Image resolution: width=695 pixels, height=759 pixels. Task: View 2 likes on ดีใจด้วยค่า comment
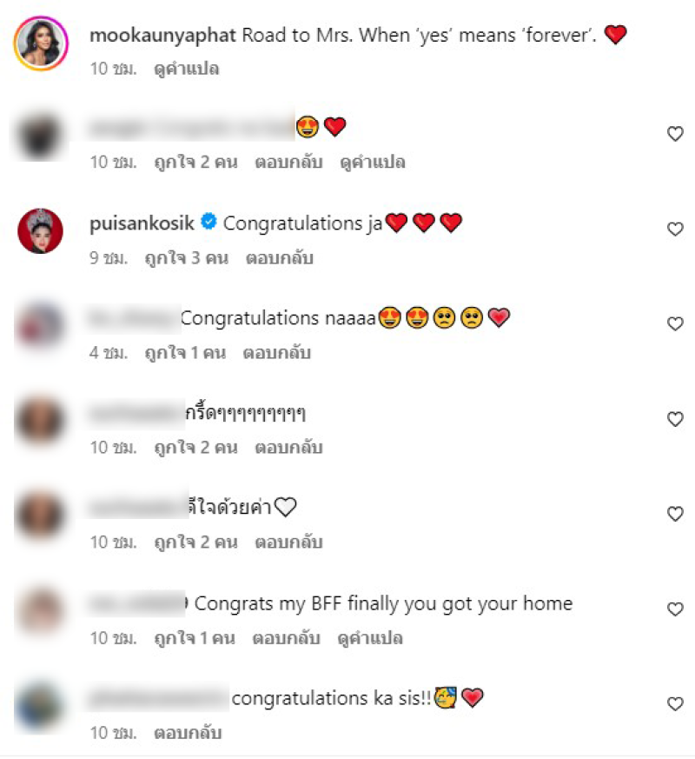tap(195, 543)
